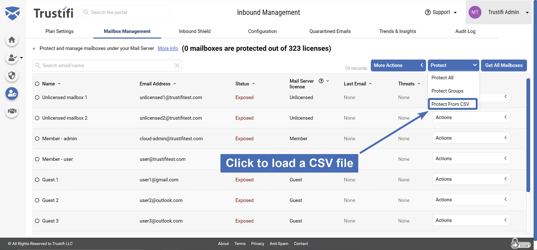This screenshot has width=537, height=250.
Task: Focus the Search email/name field
Action: 107,66
